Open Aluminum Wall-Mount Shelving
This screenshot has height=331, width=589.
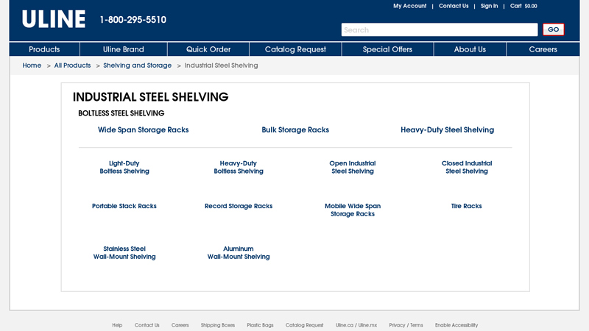pos(239,252)
